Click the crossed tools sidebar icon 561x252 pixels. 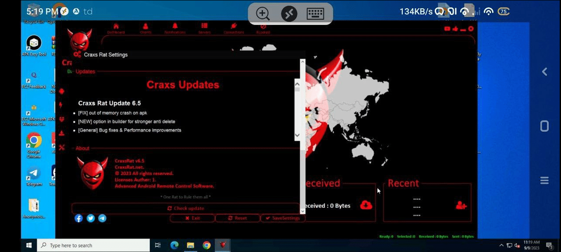pos(61,147)
